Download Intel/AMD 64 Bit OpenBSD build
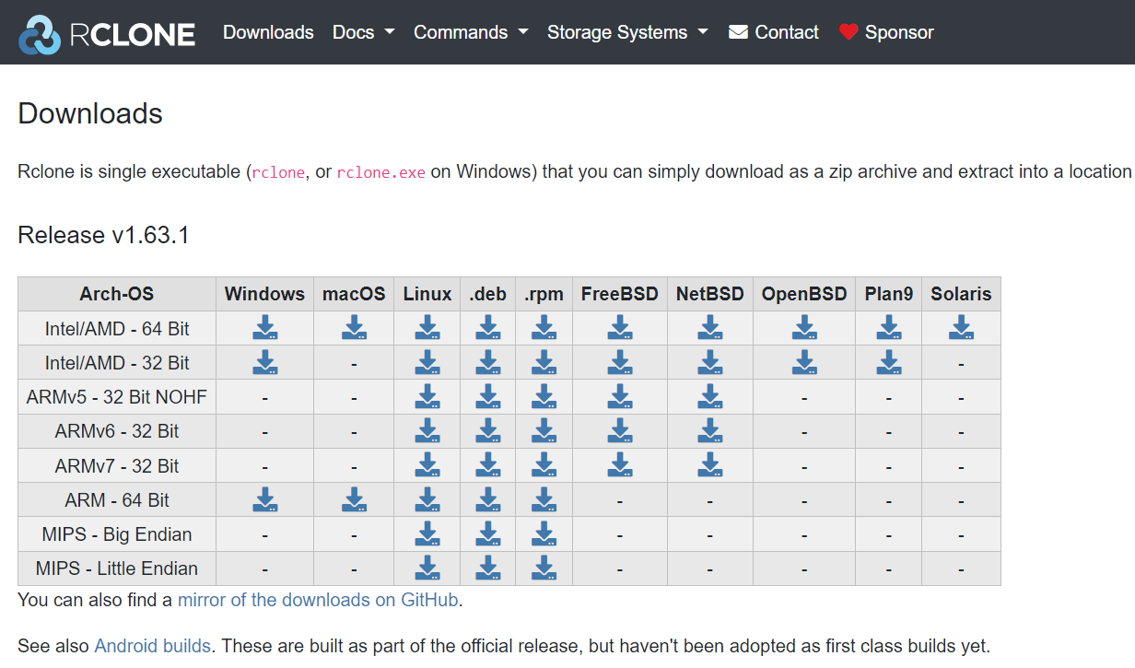Viewport: 1135px width, 668px height. point(804,328)
